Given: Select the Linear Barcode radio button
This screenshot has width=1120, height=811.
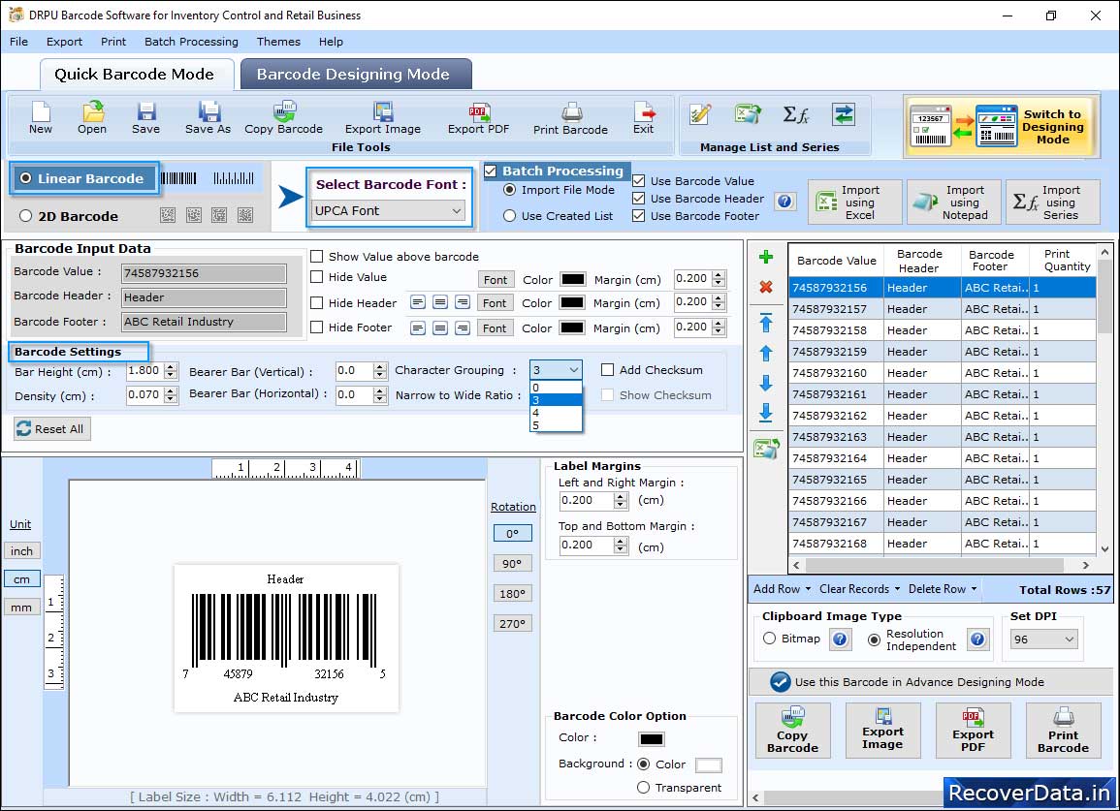Looking at the screenshot, I should tap(26, 178).
